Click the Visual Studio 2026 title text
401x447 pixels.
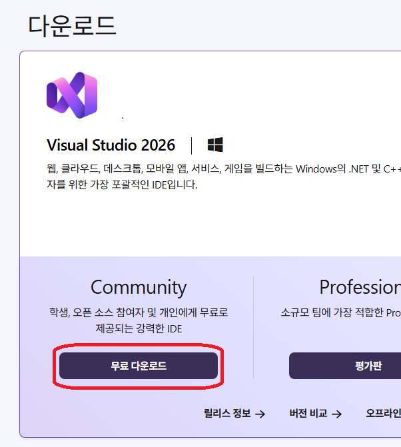point(111,145)
